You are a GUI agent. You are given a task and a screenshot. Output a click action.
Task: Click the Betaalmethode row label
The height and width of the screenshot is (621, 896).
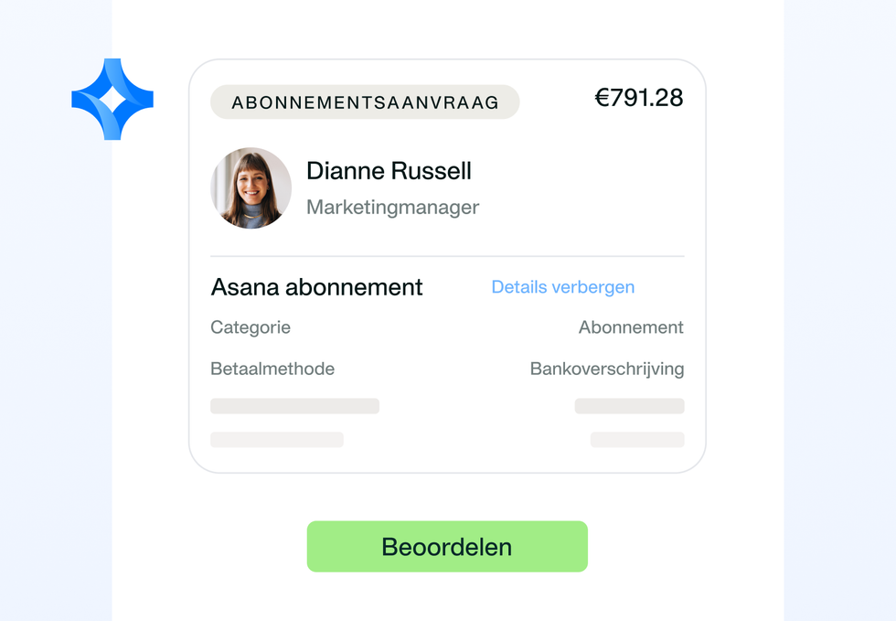click(x=272, y=369)
